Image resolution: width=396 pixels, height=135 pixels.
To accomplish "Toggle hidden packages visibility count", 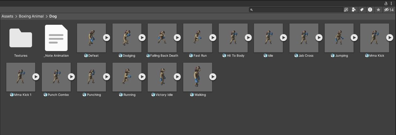I will pyautogui.click(x=389, y=10).
